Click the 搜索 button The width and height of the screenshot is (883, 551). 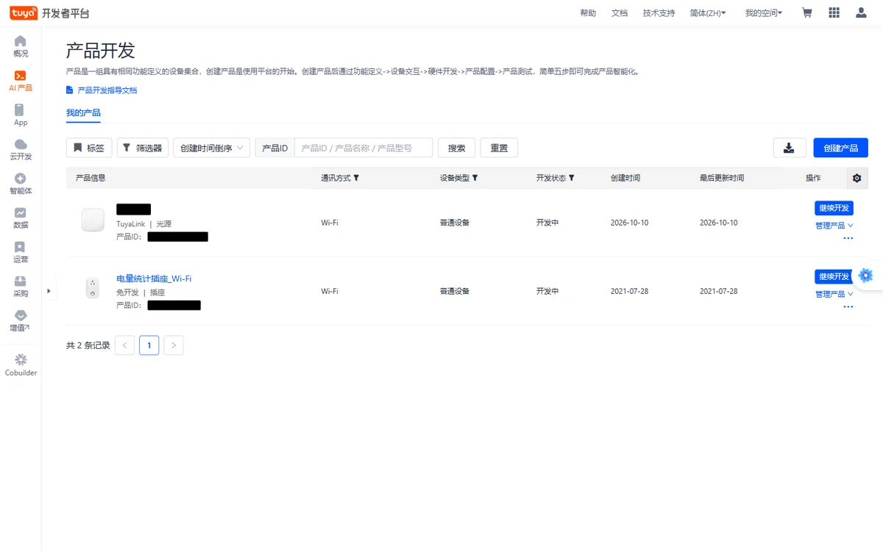click(457, 148)
